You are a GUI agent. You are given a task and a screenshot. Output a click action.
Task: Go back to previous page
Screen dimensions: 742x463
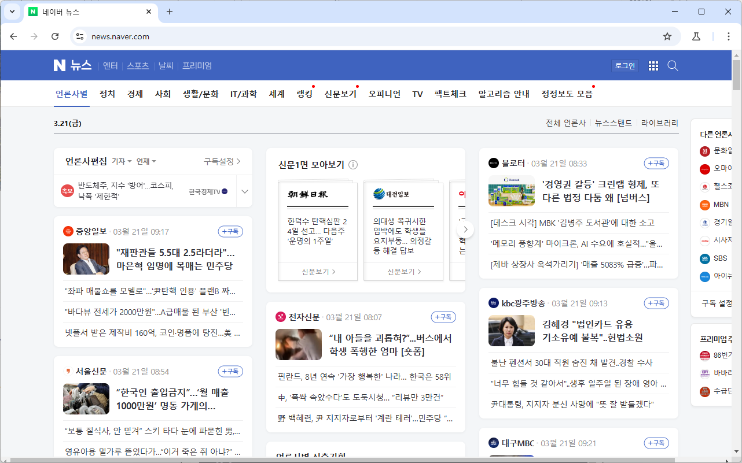13,36
